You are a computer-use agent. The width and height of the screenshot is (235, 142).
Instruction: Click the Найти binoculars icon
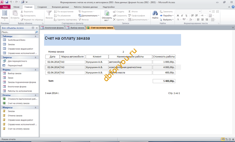pos(155,13)
